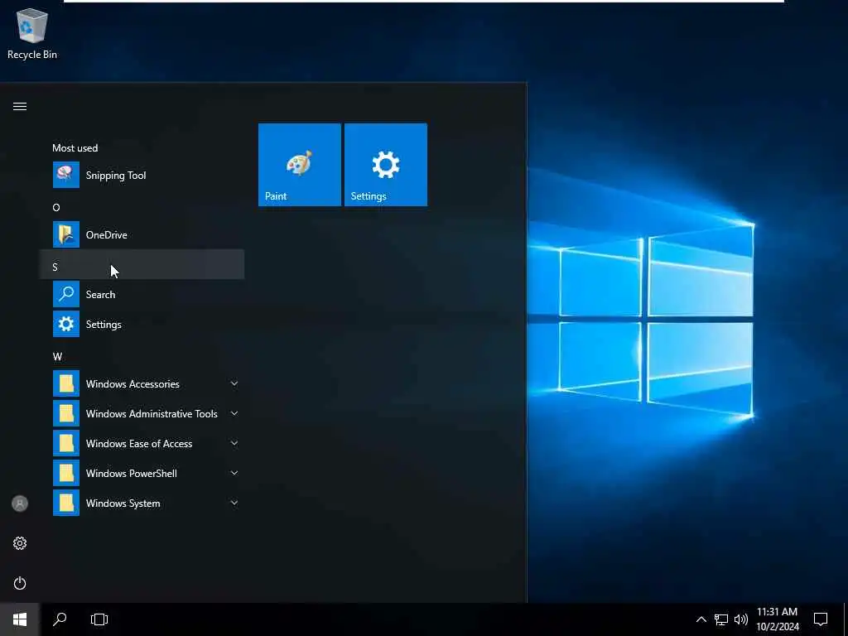
Task: Click the Show desktop sliver on taskbar
Action: pyautogui.click(x=846, y=619)
